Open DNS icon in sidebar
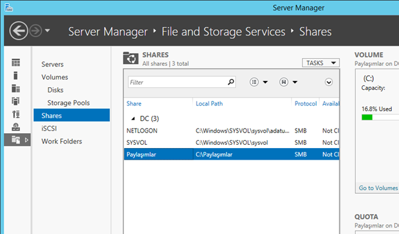 [x=16, y=114]
